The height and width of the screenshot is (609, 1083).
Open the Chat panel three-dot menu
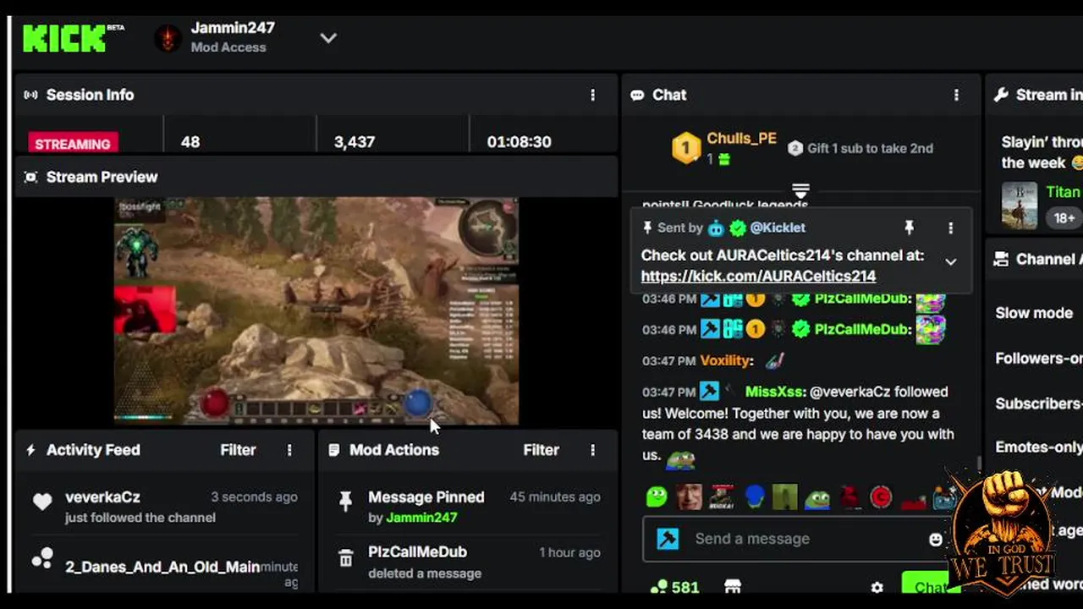point(956,95)
